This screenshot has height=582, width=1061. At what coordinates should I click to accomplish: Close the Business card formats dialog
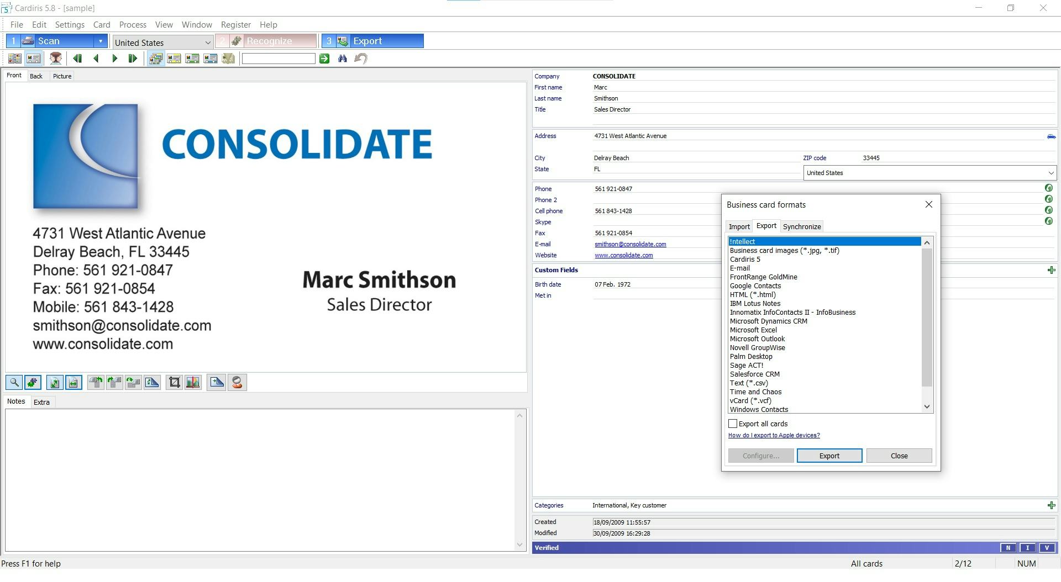928,204
